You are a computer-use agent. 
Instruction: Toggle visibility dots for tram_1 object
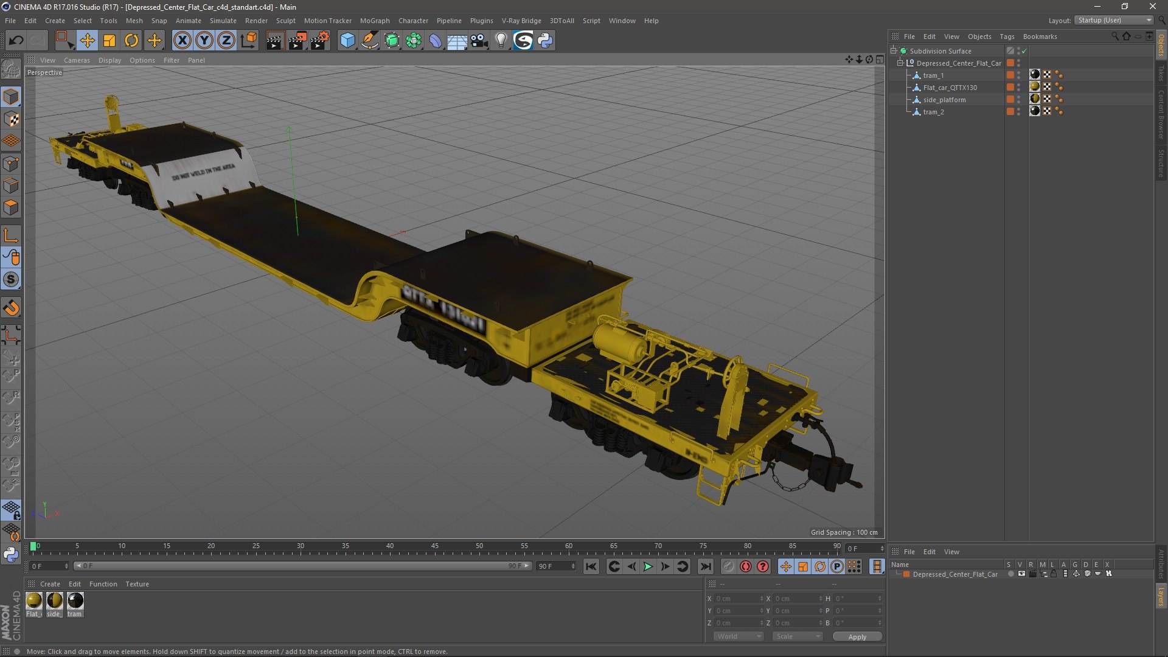[1019, 75]
